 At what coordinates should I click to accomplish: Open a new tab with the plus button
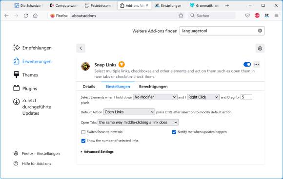coord(227,6)
